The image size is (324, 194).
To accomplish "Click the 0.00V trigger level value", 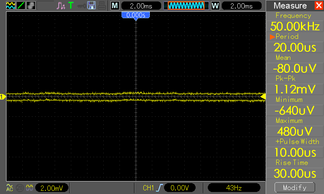I will pyautogui.click(x=179, y=188).
